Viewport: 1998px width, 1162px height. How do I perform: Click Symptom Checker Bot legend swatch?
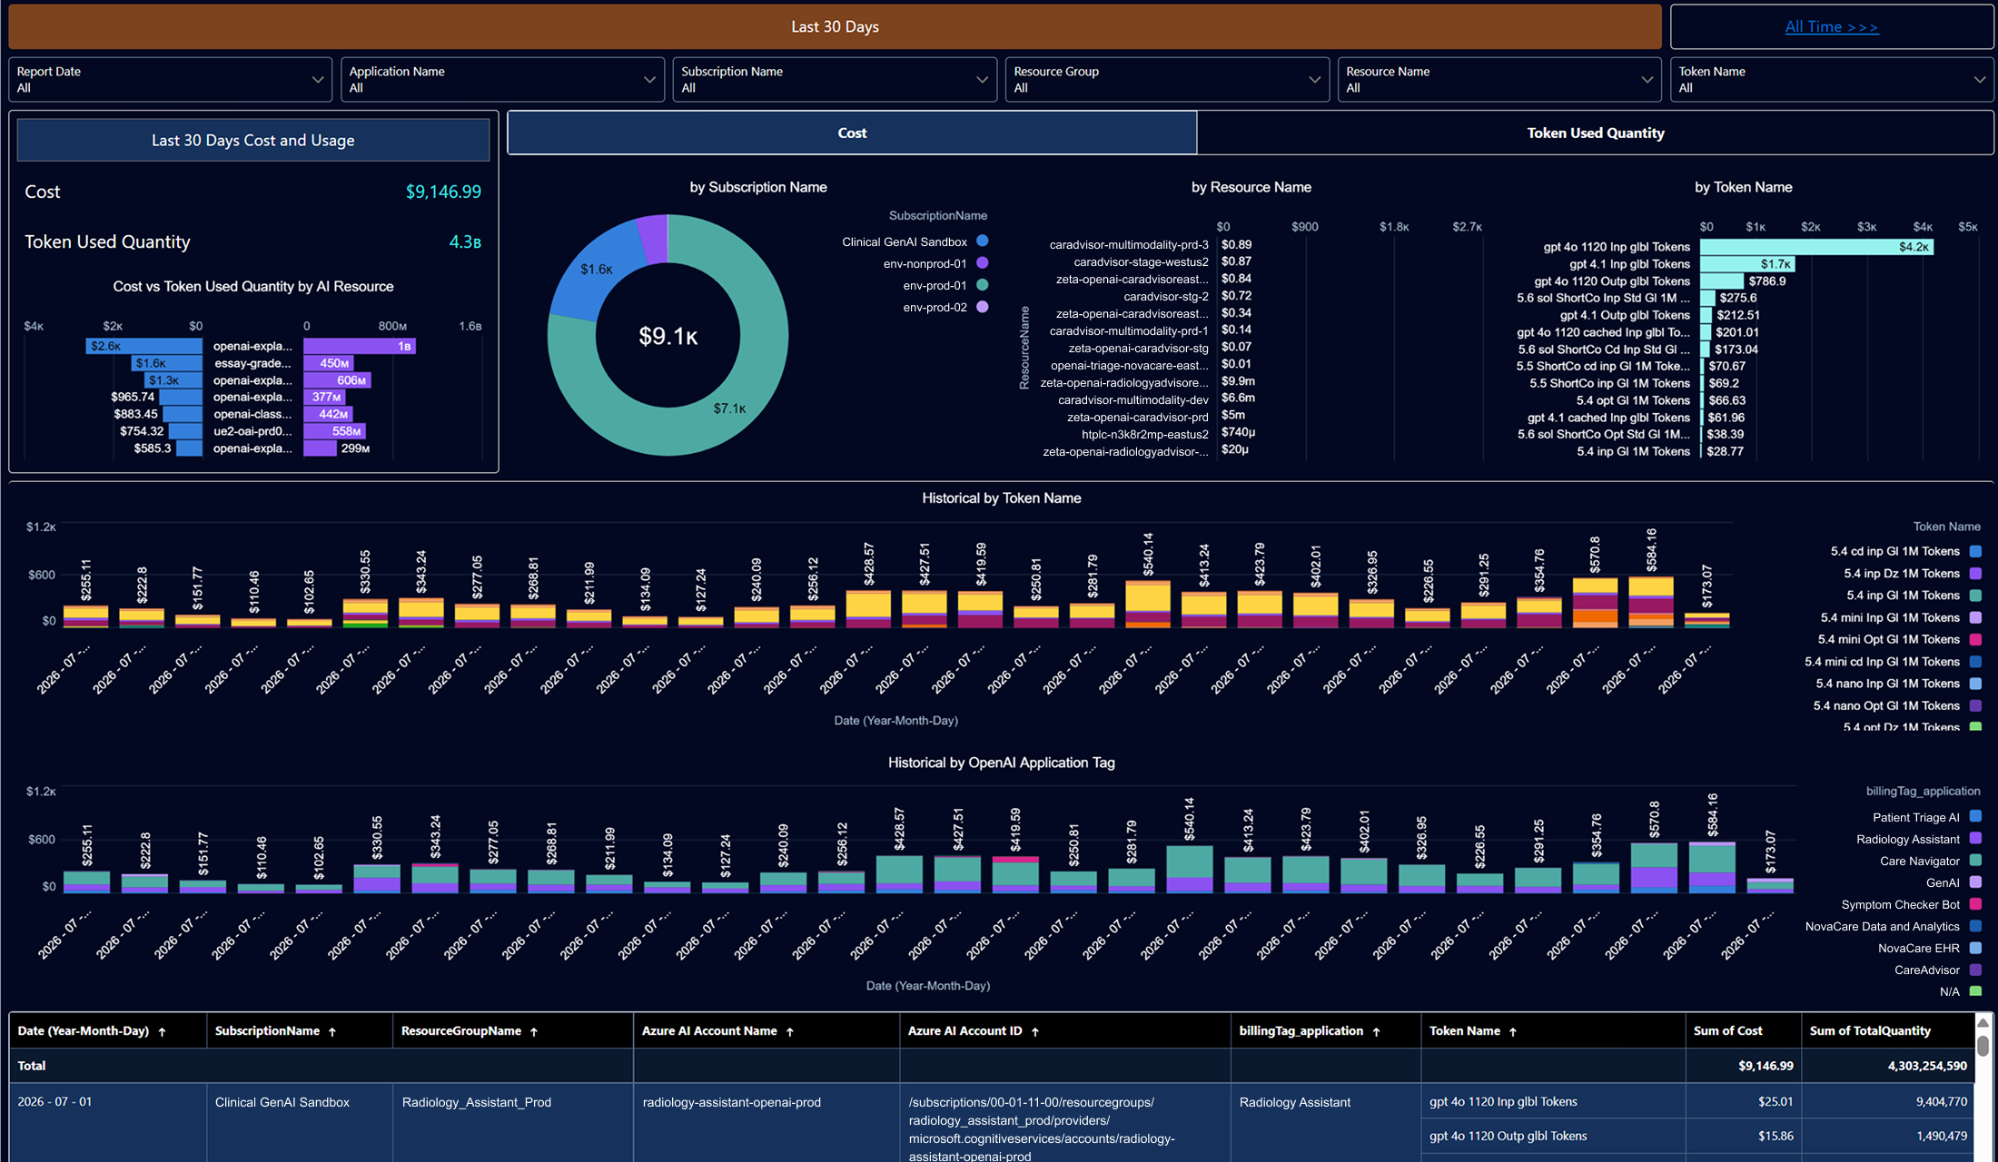click(x=1974, y=904)
